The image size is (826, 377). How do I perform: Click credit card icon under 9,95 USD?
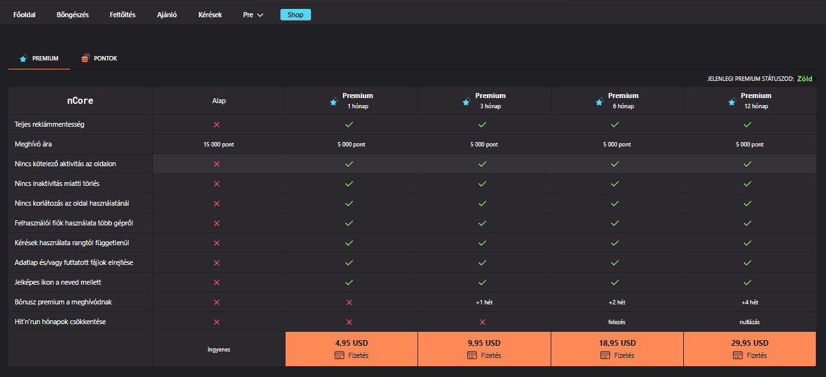[472, 355]
